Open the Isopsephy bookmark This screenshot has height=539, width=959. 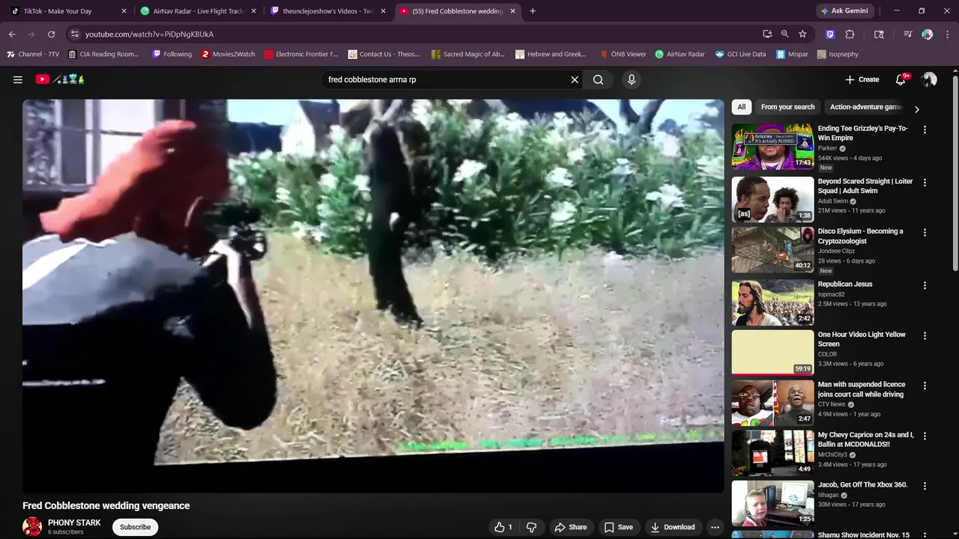click(x=838, y=54)
